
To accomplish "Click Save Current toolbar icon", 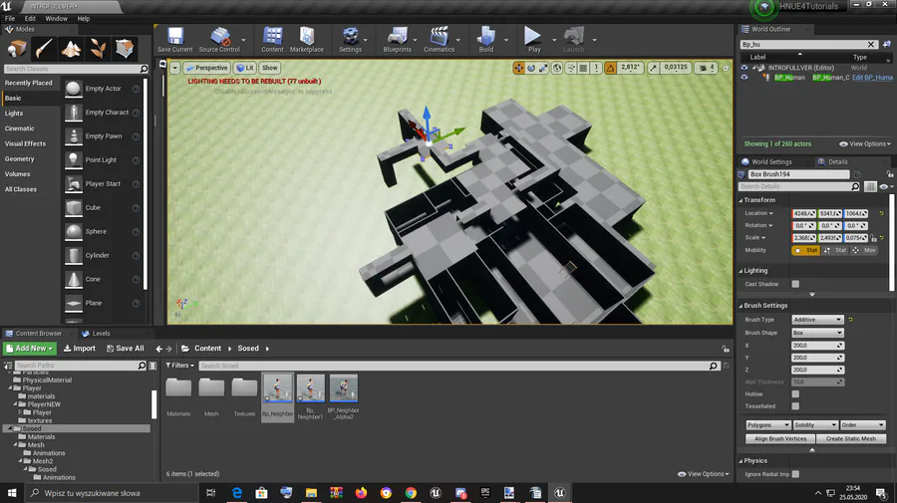I will coord(175,40).
